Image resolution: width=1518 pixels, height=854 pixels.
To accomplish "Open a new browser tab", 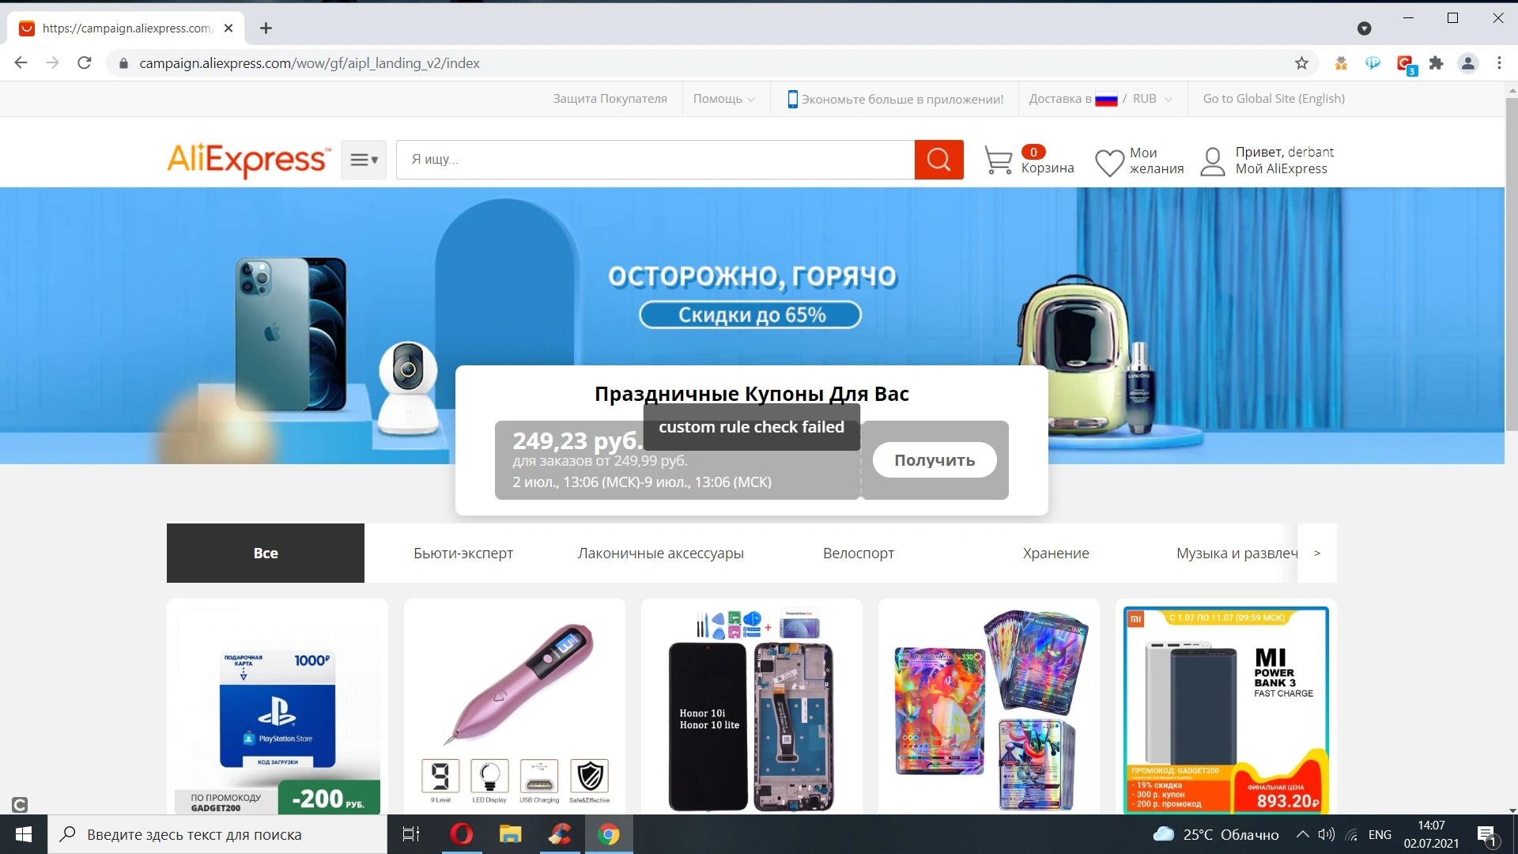I will click(x=266, y=28).
